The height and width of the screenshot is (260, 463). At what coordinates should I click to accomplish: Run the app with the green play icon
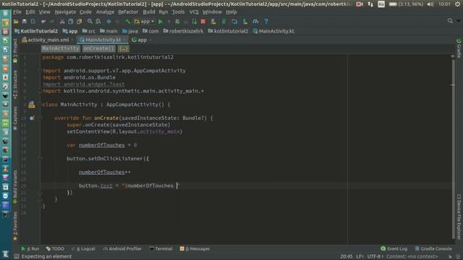161,22
